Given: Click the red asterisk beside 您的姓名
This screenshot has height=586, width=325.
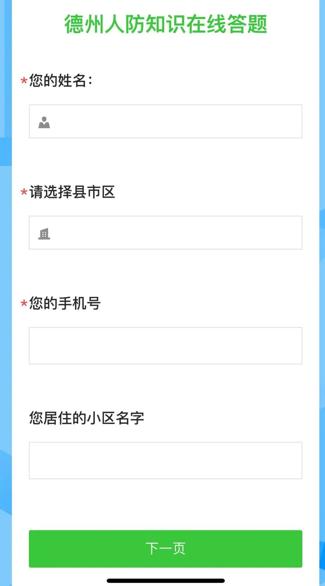Looking at the screenshot, I should [x=24, y=81].
